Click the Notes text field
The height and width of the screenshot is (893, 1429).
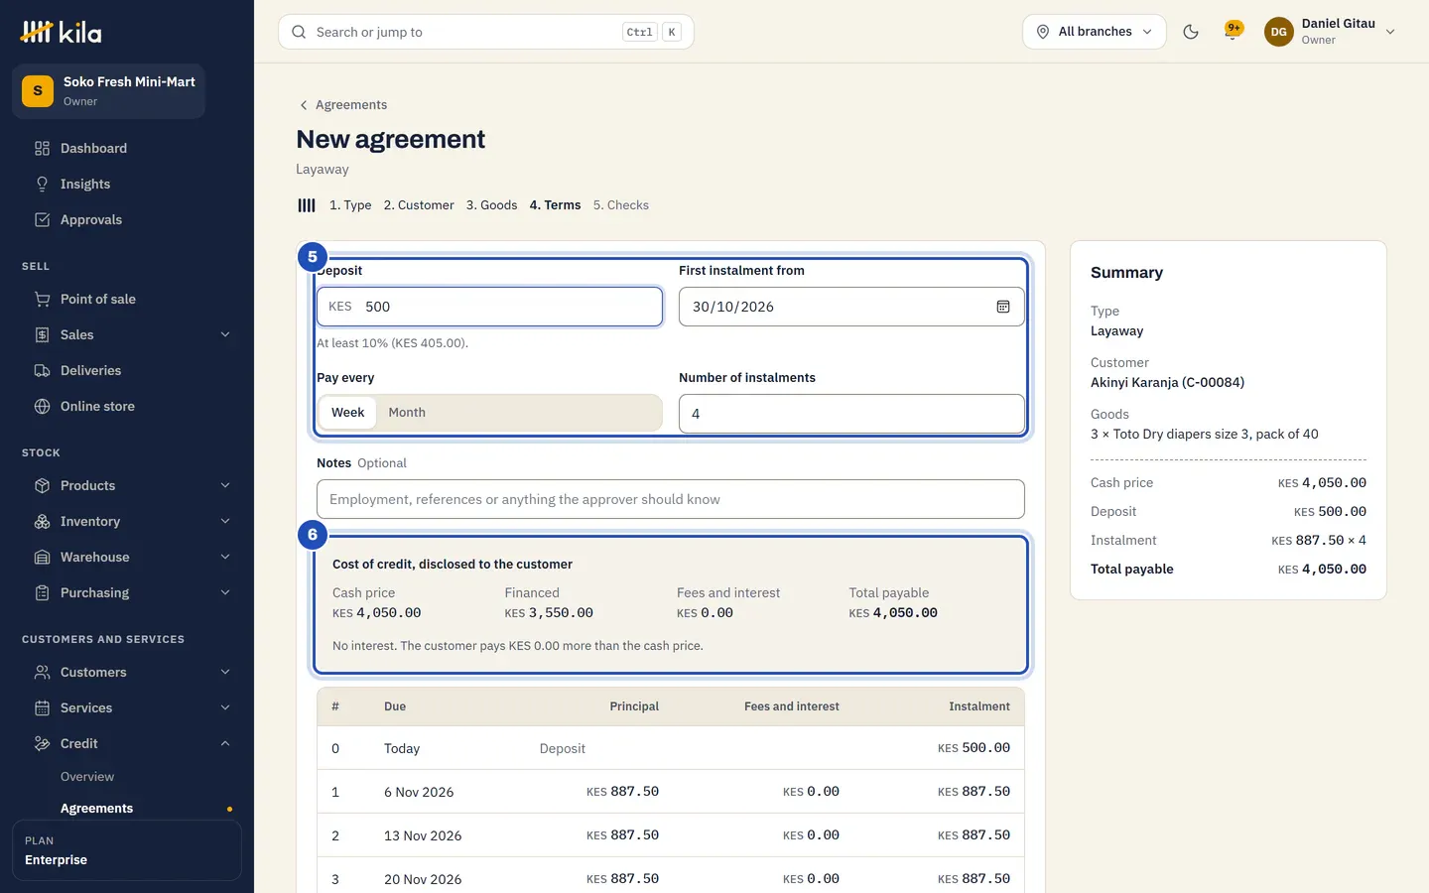point(671,499)
